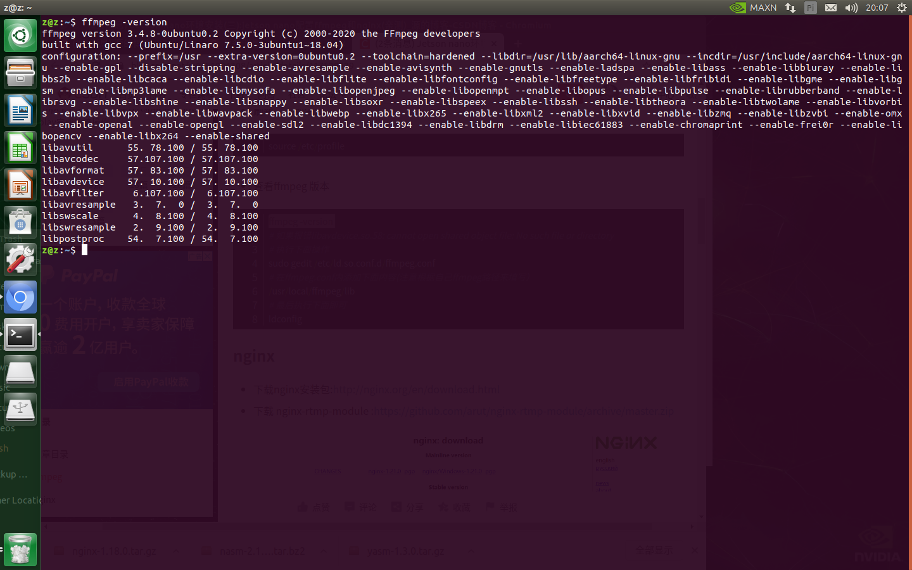Mute sound with the speaker indicator
Viewport: 912px width, 570px height.
pos(851,7)
